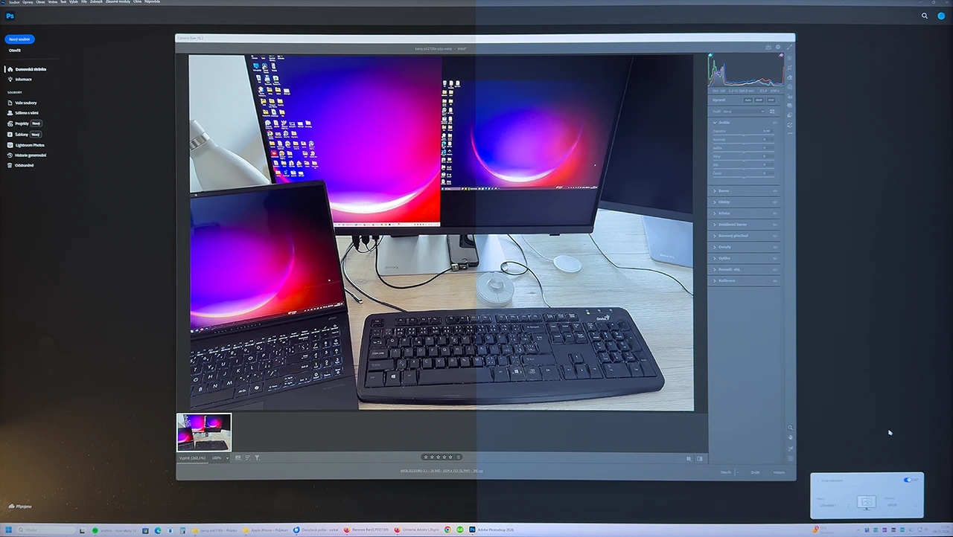Click the Auto adjustment button
953x537 pixels.
[x=748, y=100]
